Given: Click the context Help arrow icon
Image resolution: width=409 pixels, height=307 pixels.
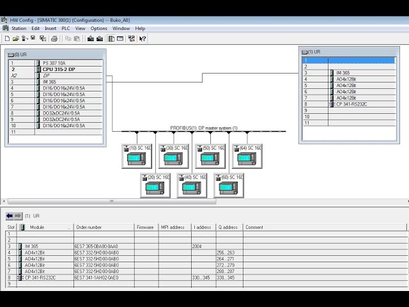Looking at the screenshot, I should 143,38.
